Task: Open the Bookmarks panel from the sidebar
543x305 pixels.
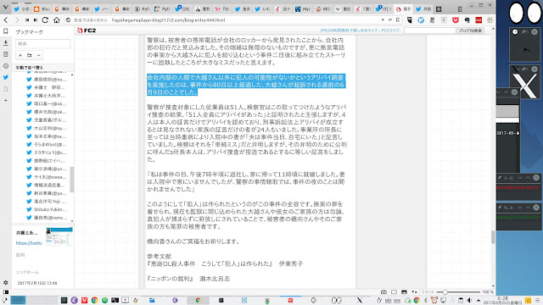Action: tap(6, 31)
